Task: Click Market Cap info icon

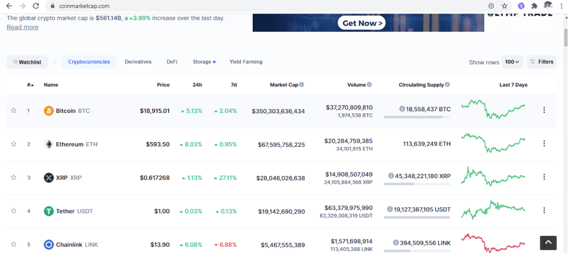Action: [x=302, y=85]
